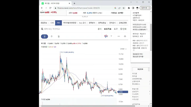Expand the chart type dropdown arrow
The height and width of the screenshot is (107, 191).
111,36
